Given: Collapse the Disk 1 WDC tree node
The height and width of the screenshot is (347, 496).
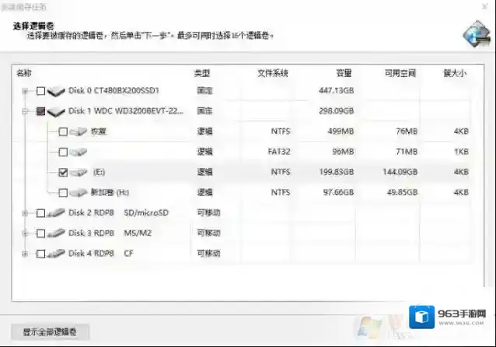Looking at the screenshot, I should (x=26, y=112).
